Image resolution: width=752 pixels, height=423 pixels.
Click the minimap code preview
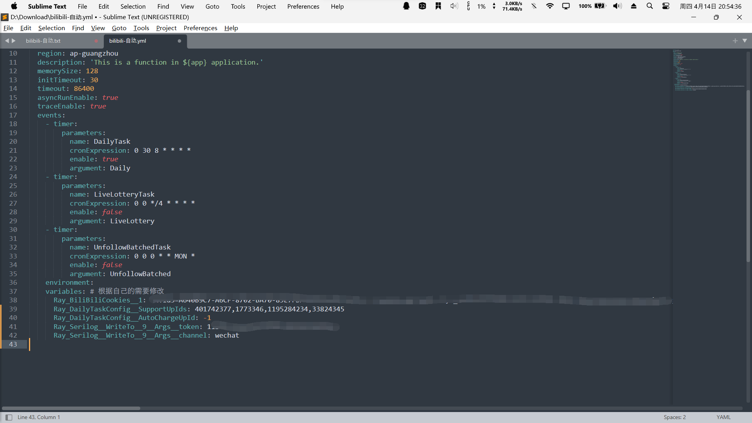pos(709,70)
